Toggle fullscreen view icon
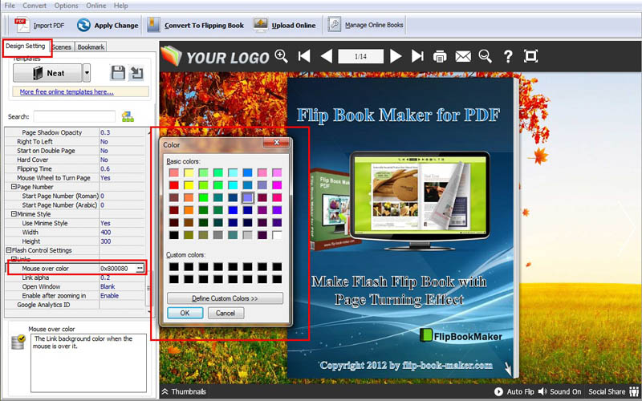 [x=530, y=56]
